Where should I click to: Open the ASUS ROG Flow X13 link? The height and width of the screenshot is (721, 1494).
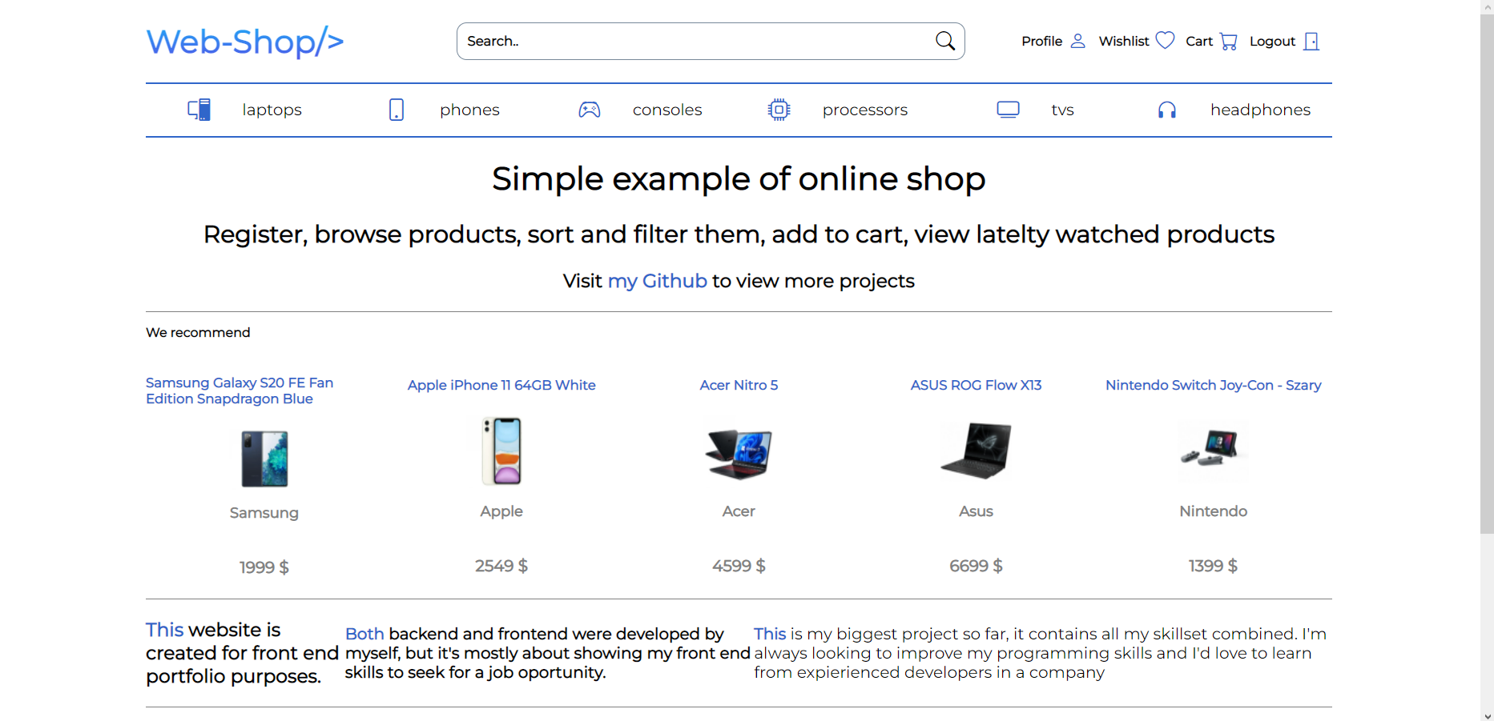coord(976,385)
